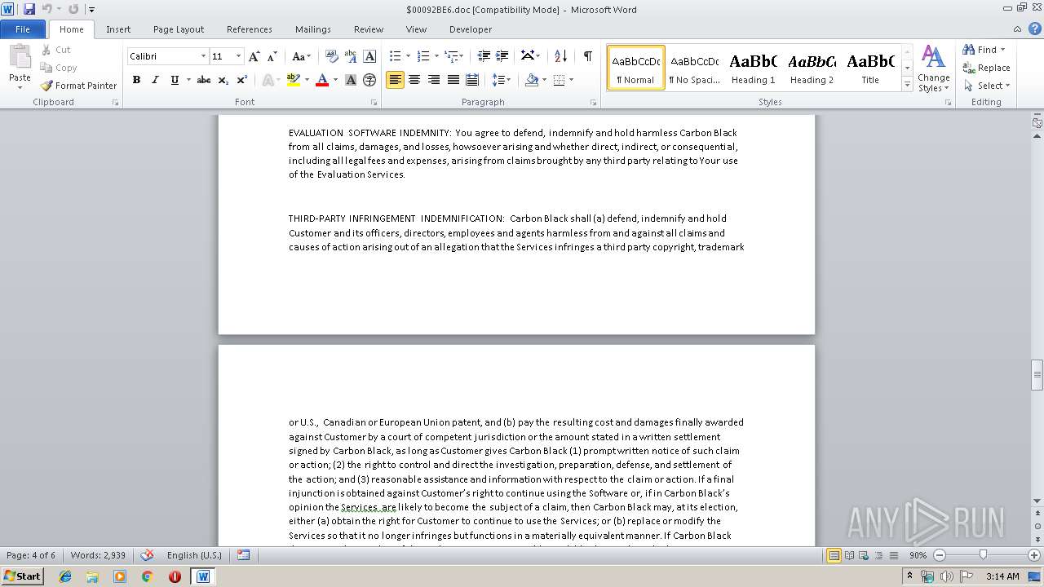Click the Words: 2,939 status indicator

(x=98, y=555)
